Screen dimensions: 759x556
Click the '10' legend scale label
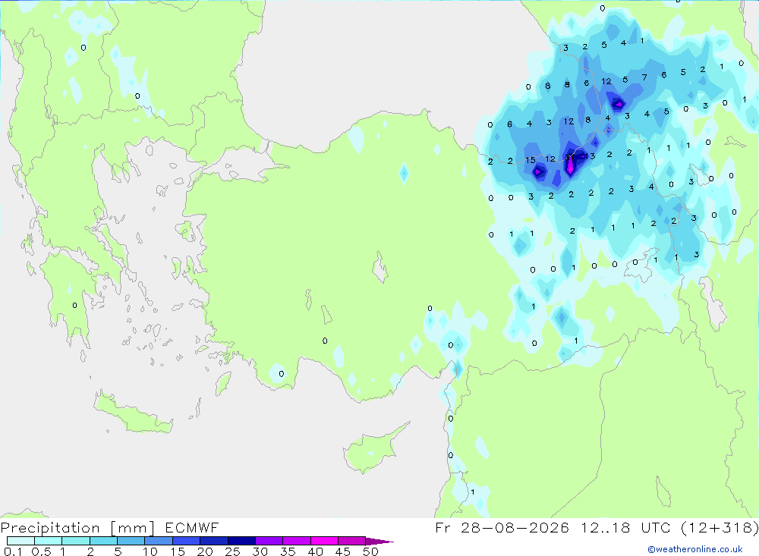[150, 551]
